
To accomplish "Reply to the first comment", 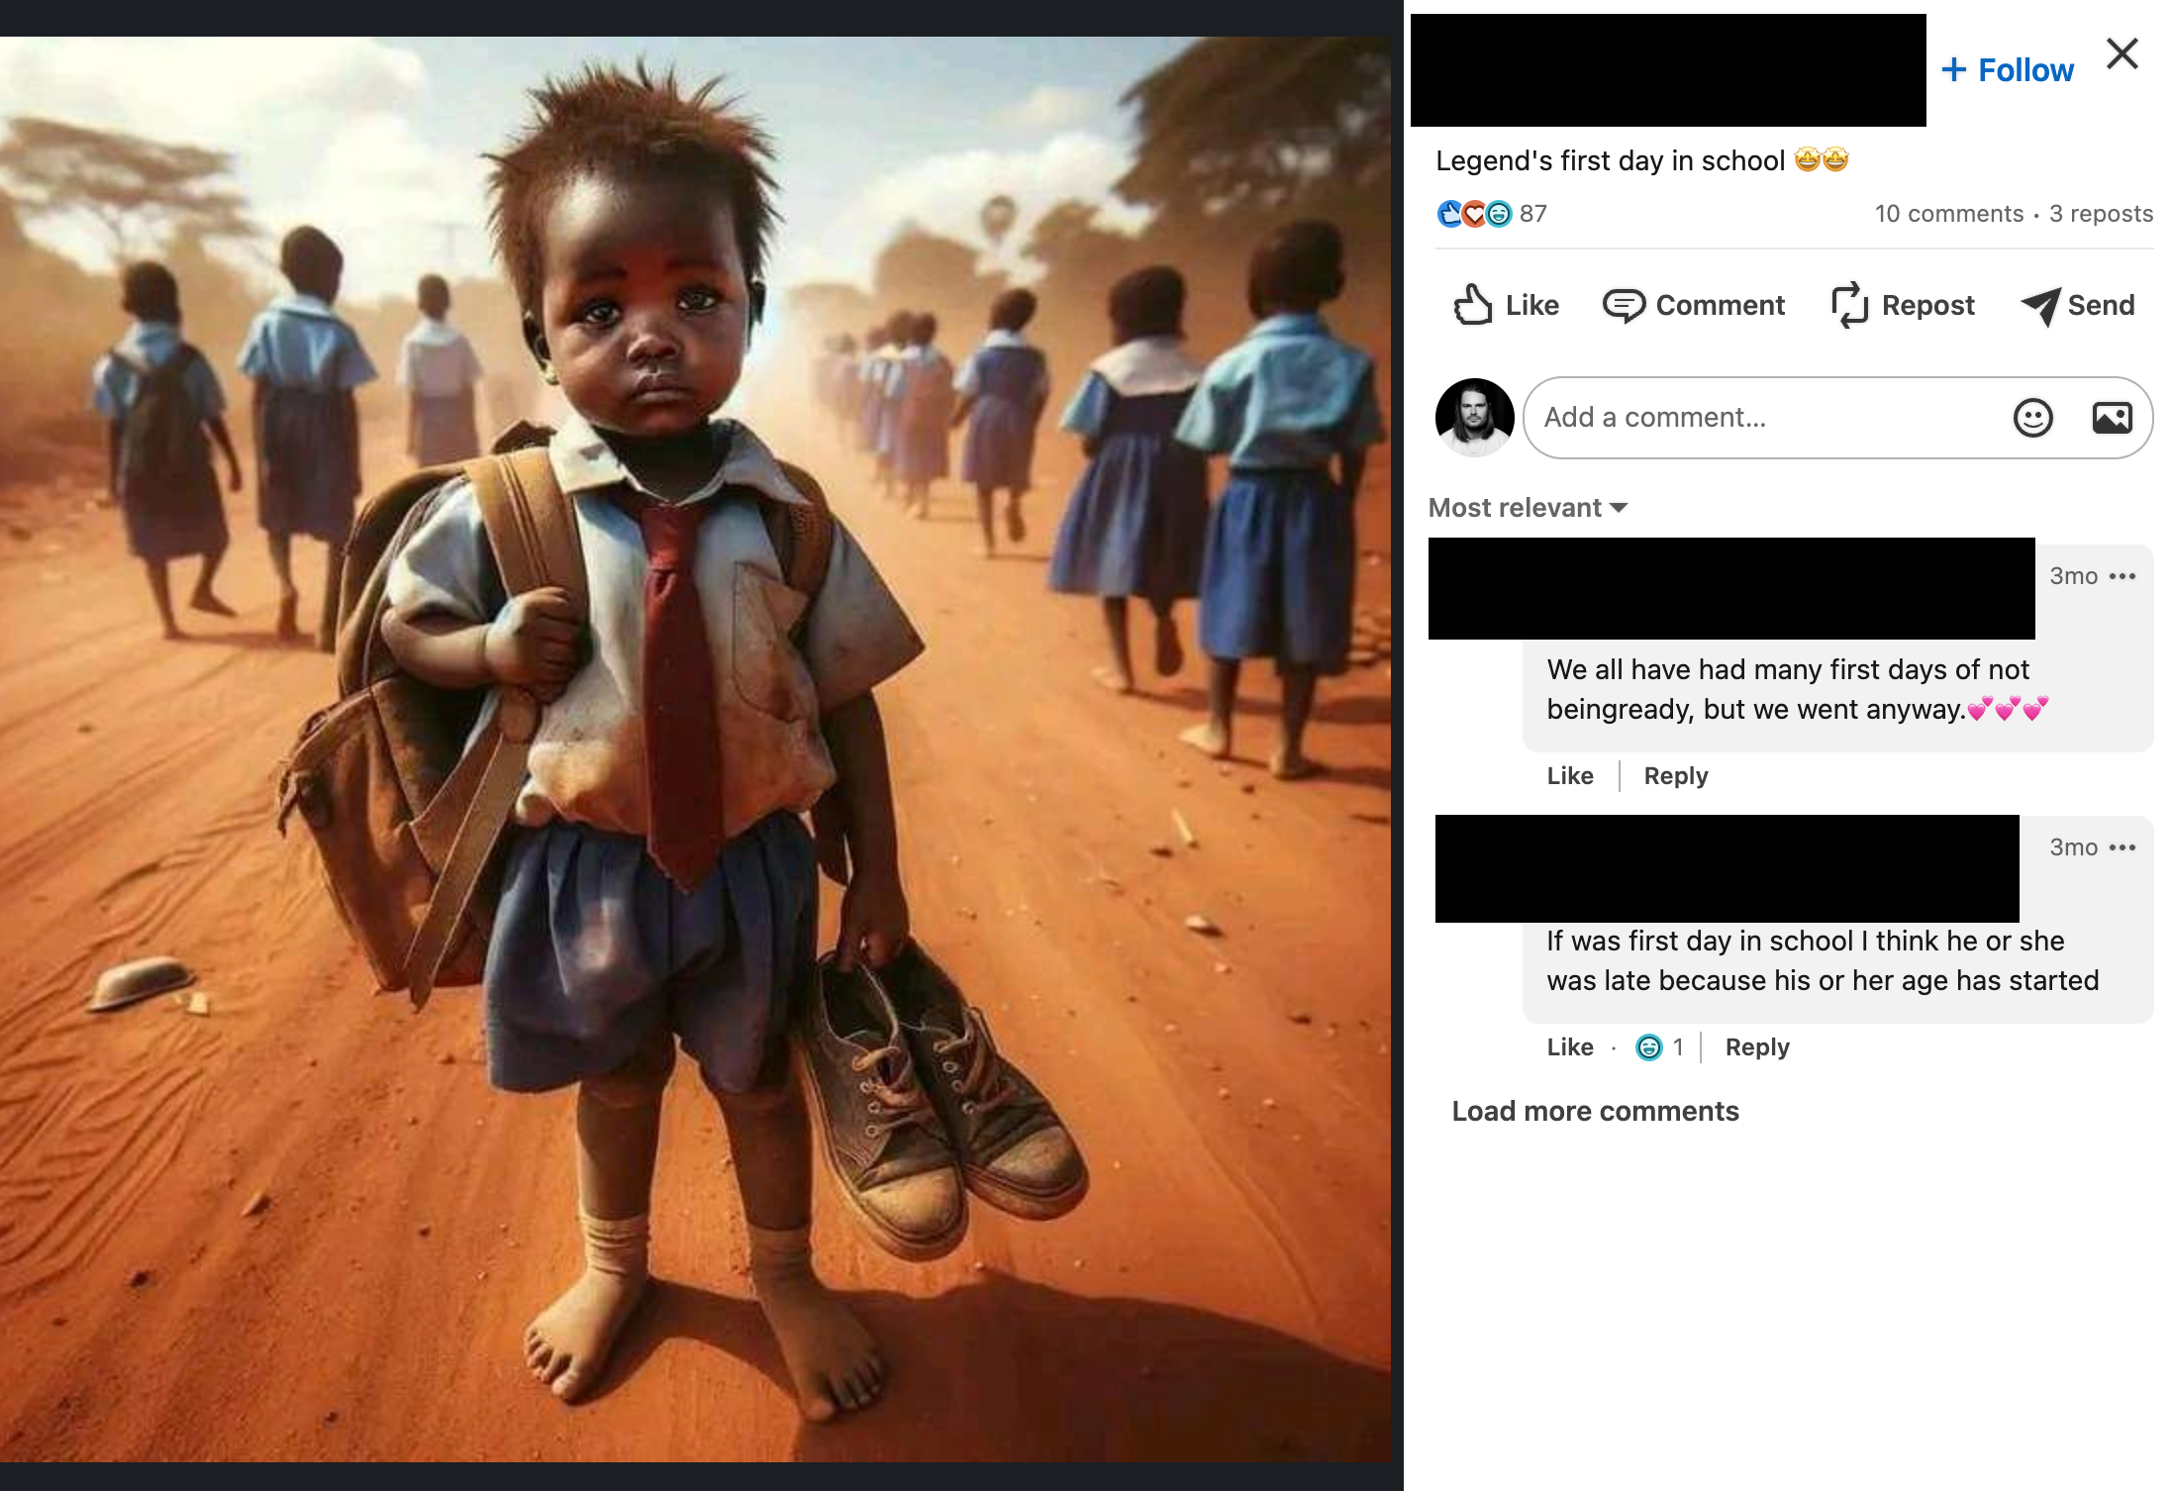I will pos(1676,776).
